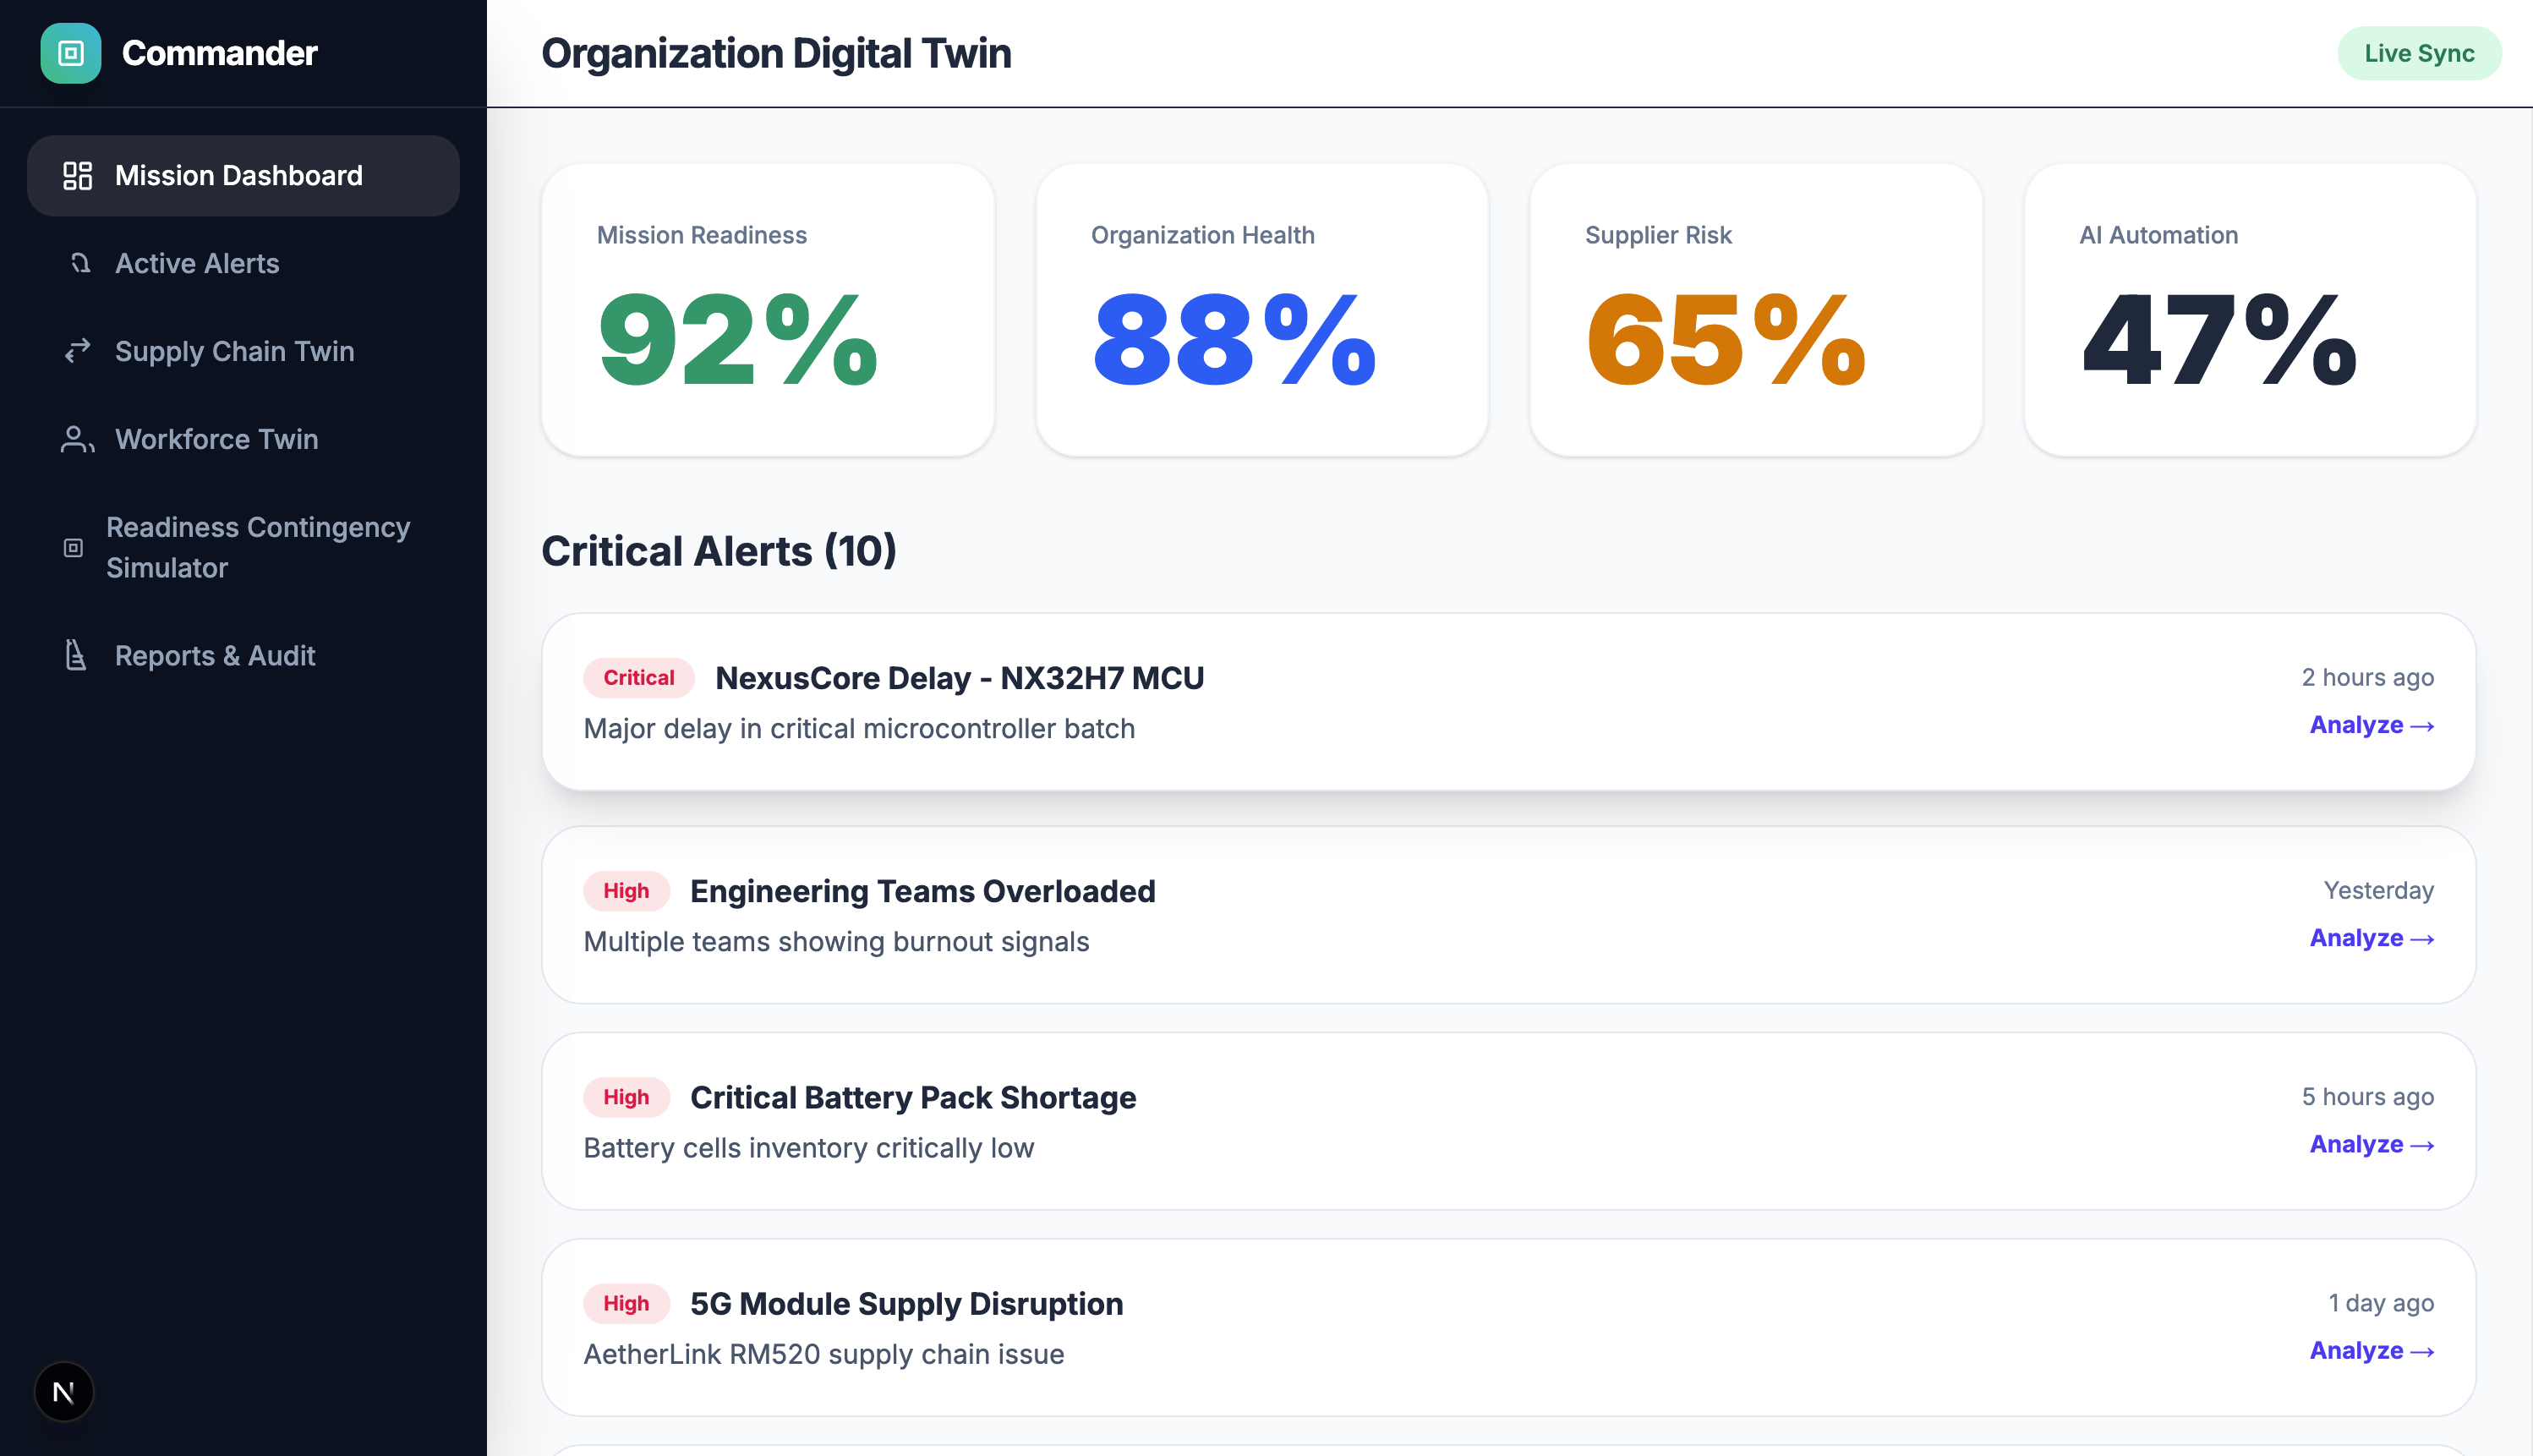Click 'Battery cells inventory critically low' text
Screen dimensions: 2533x1456
point(808,1147)
